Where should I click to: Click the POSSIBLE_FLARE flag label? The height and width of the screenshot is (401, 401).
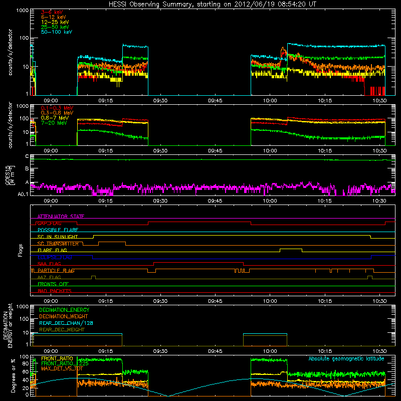click(x=58, y=230)
